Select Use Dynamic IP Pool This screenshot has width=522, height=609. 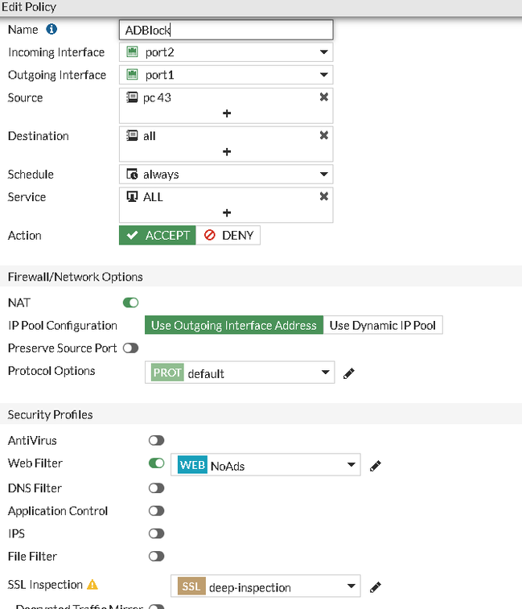384,325
